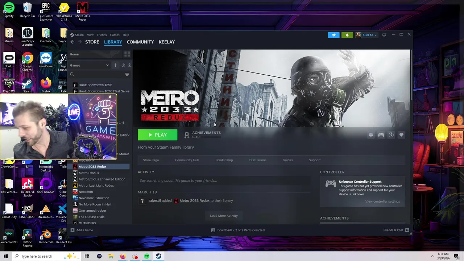Image resolution: width=464 pixels, height=261 pixels.
Task: Open the Discussions link
Action: click(x=258, y=160)
